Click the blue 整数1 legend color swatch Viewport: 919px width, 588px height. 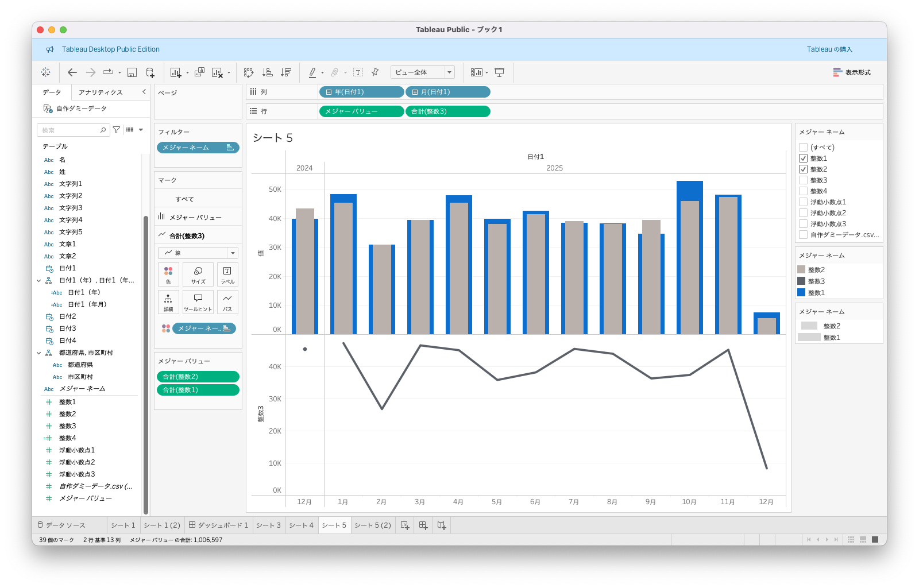[x=801, y=293]
